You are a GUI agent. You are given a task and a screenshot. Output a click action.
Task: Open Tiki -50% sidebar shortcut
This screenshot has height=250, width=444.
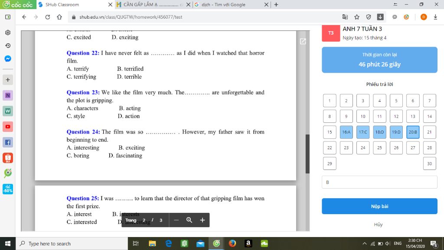[x=8, y=189]
